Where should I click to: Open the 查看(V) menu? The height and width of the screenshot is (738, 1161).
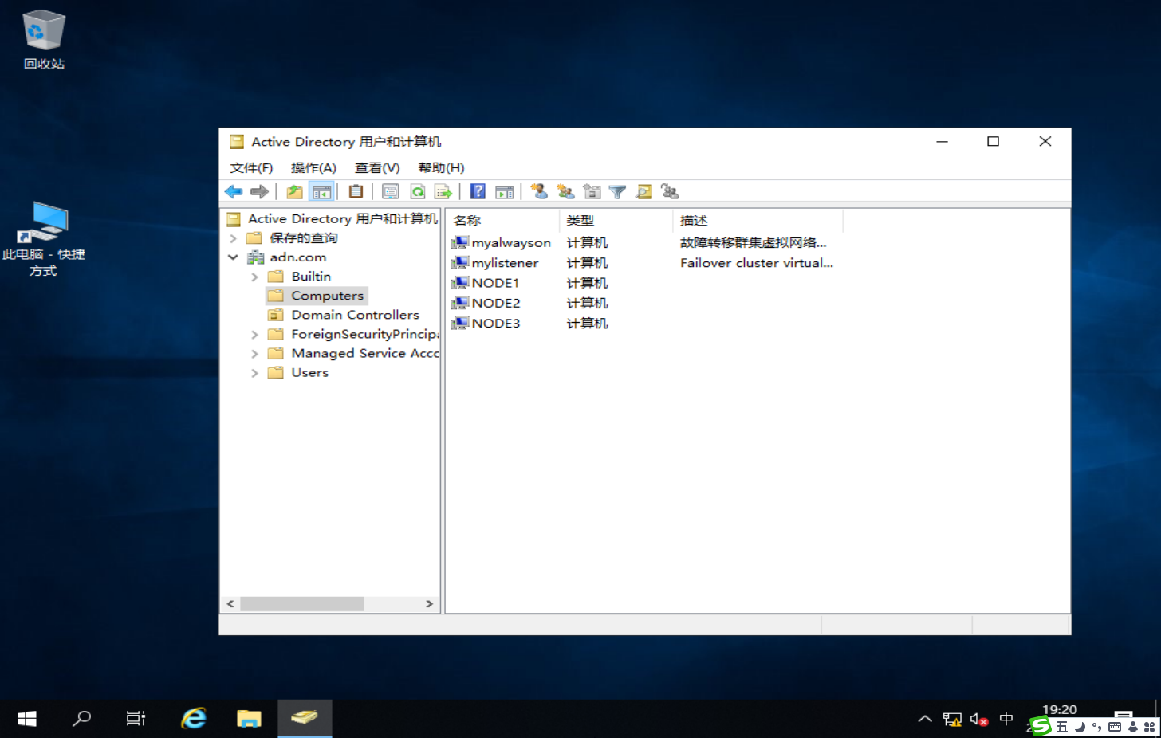point(377,167)
